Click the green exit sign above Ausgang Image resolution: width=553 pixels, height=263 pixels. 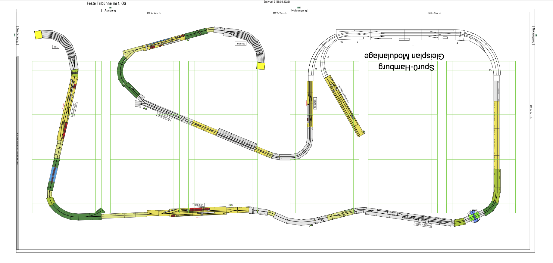coord(110,8)
